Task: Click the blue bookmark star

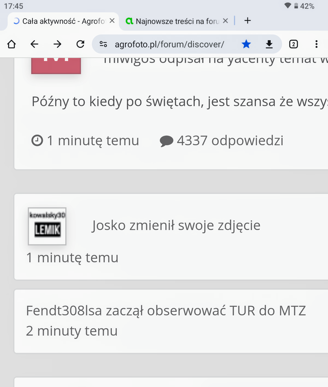Action: (246, 44)
